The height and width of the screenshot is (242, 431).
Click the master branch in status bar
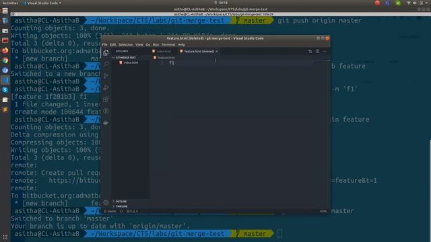pos(110,211)
